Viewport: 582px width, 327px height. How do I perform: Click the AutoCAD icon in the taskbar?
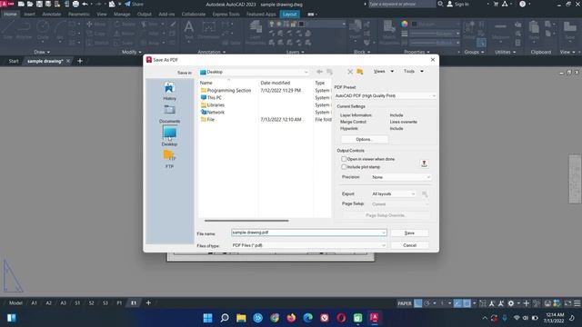(x=374, y=318)
